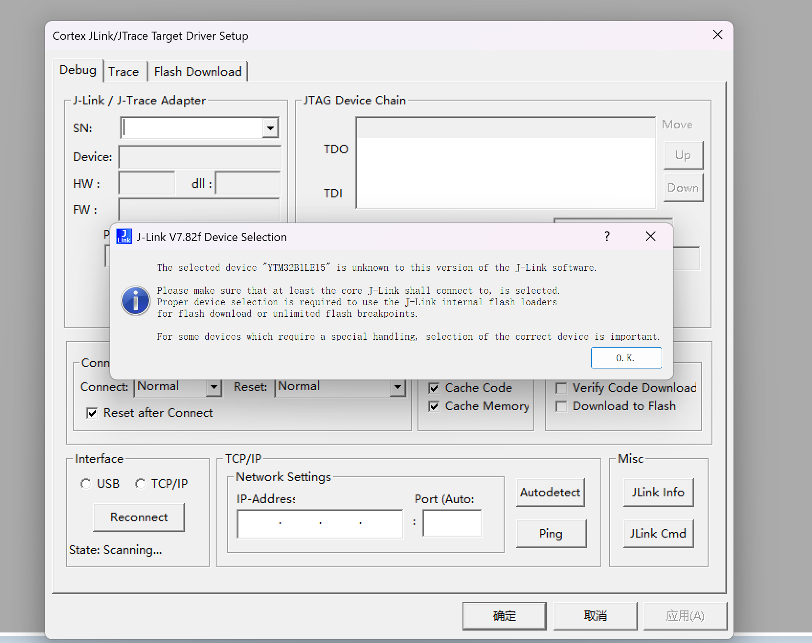Click the 应用(A) apply button
The image size is (812, 643).
click(685, 616)
